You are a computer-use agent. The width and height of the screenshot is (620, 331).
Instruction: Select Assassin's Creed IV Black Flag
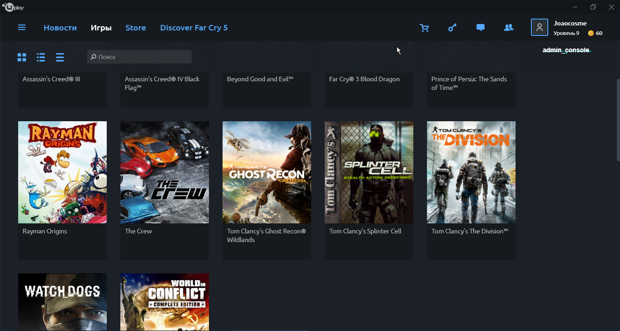coord(162,83)
